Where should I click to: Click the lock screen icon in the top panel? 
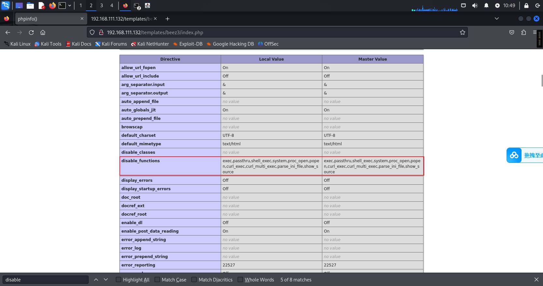526,6
